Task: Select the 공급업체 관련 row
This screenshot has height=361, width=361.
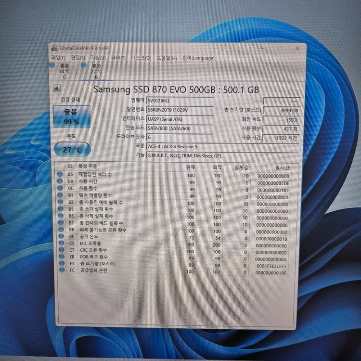Action: click(x=174, y=271)
